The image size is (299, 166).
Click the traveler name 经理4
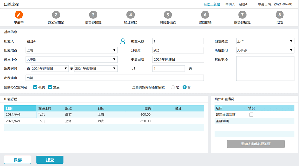(x=31, y=41)
